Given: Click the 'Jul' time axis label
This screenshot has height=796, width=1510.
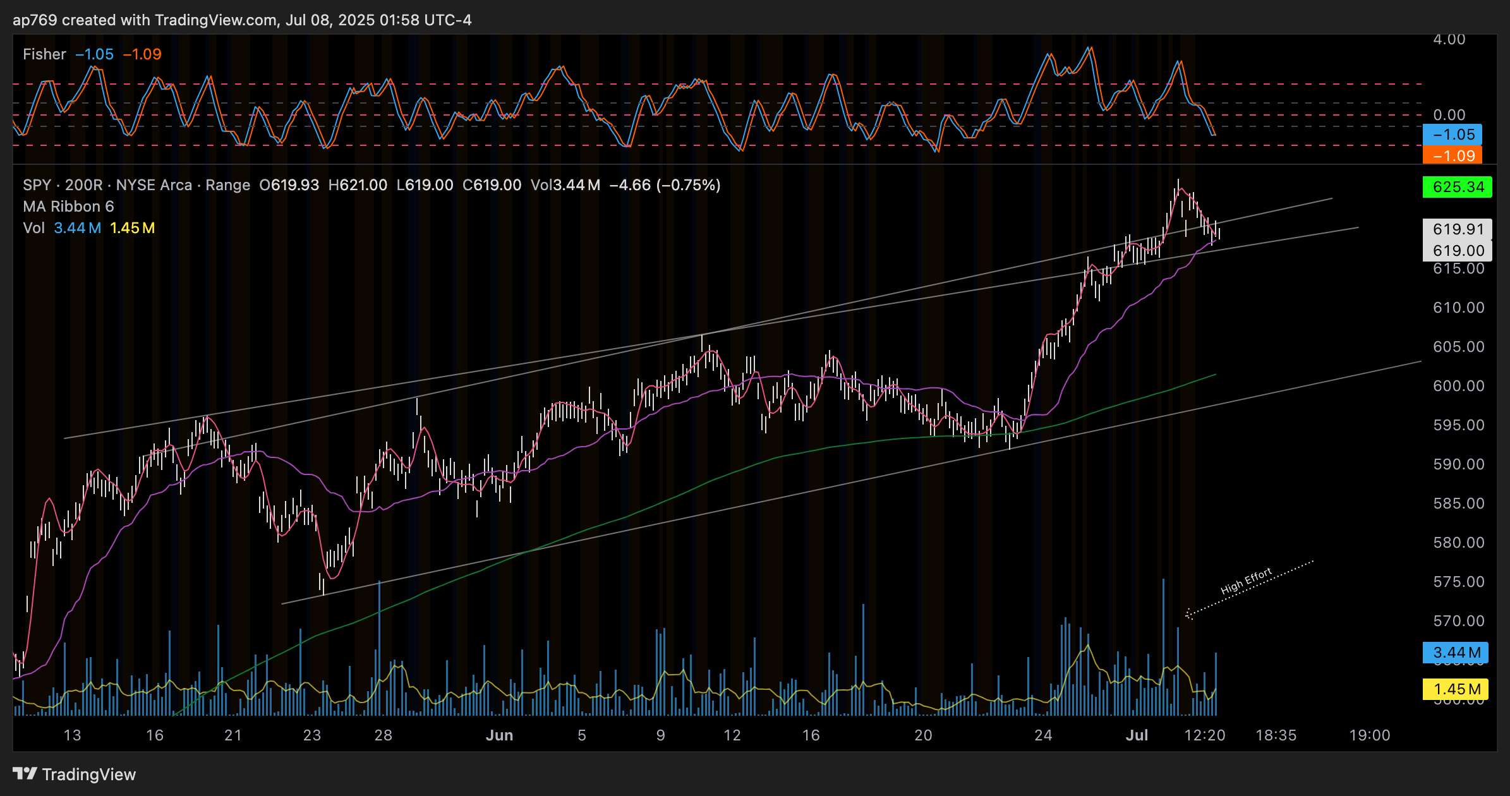Looking at the screenshot, I should (x=1137, y=735).
